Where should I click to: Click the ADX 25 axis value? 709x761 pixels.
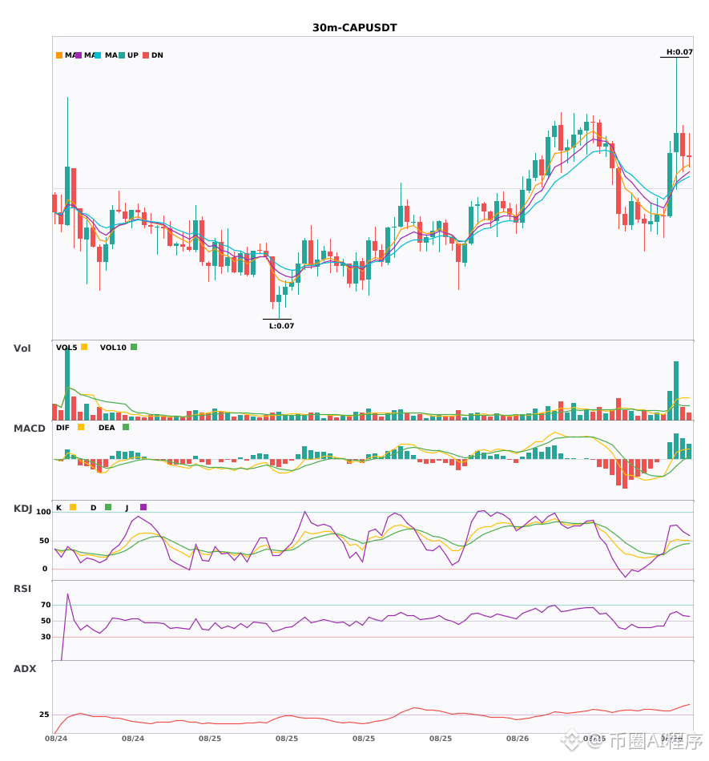click(x=44, y=715)
